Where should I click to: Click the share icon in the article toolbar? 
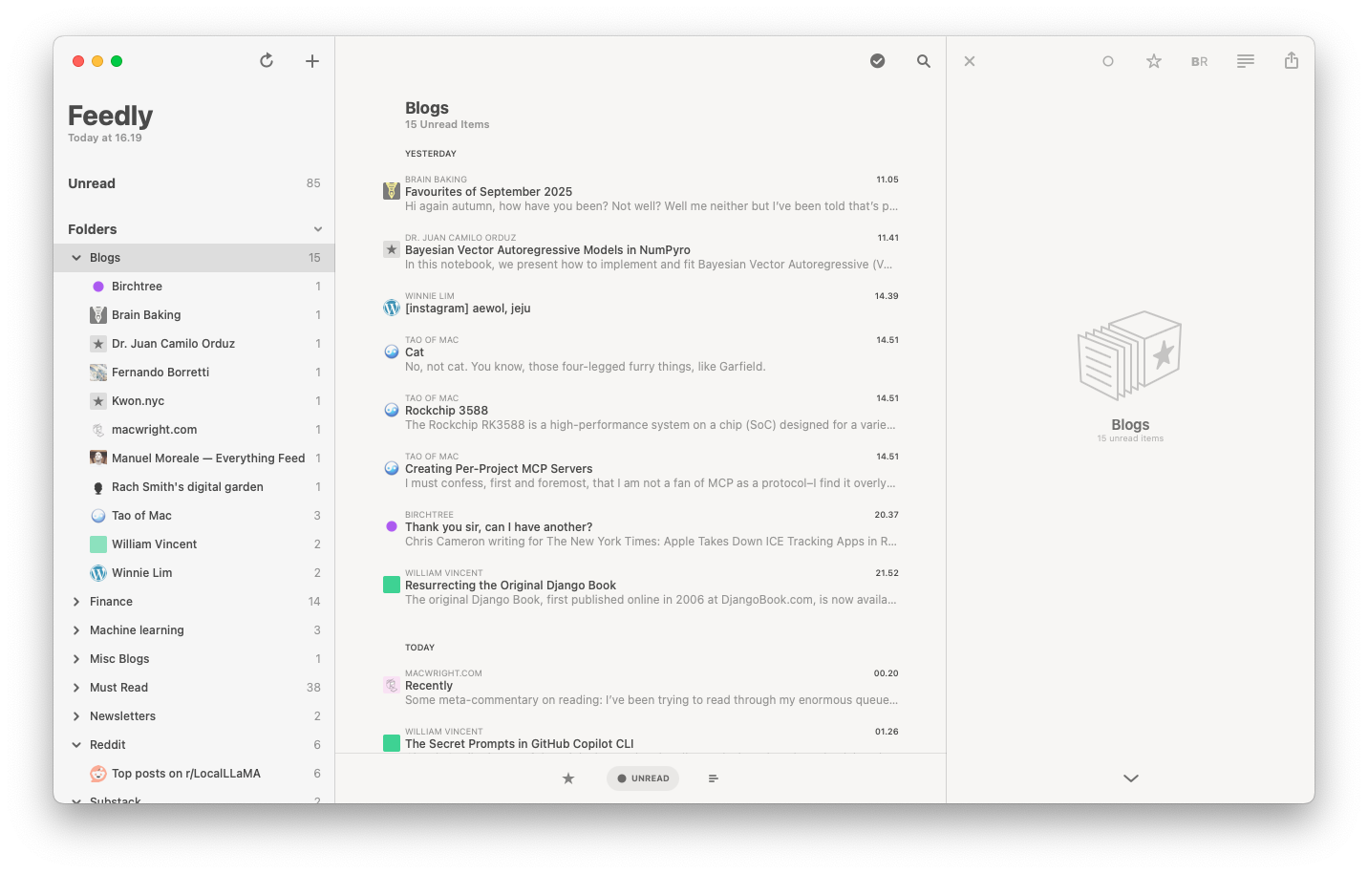1292,61
